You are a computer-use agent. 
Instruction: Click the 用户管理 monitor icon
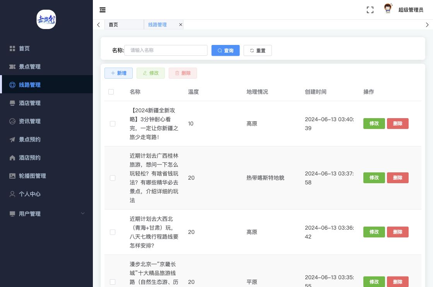coord(12,214)
